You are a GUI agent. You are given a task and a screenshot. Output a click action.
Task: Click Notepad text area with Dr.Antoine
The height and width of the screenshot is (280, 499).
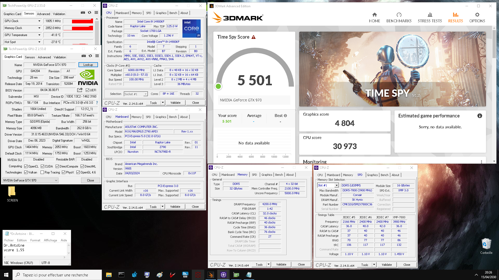[x=35, y=249]
